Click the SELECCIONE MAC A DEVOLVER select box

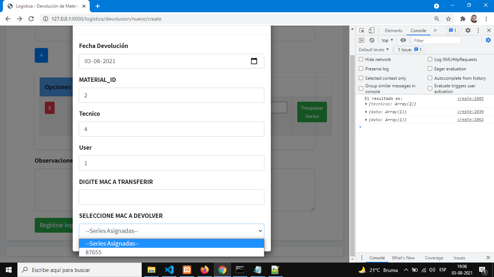pyautogui.click(x=171, y=231)
